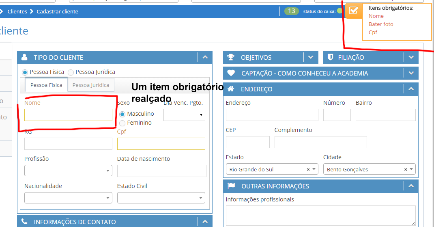Viewport: 434px width, 227px height.
Task: Open the Estado Civil dropdown
Action: (x=161, y=198)
